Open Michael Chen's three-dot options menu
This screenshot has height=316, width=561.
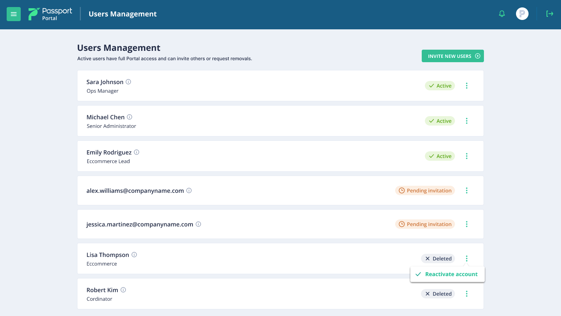pyautogui.click(x=467, y=121)
